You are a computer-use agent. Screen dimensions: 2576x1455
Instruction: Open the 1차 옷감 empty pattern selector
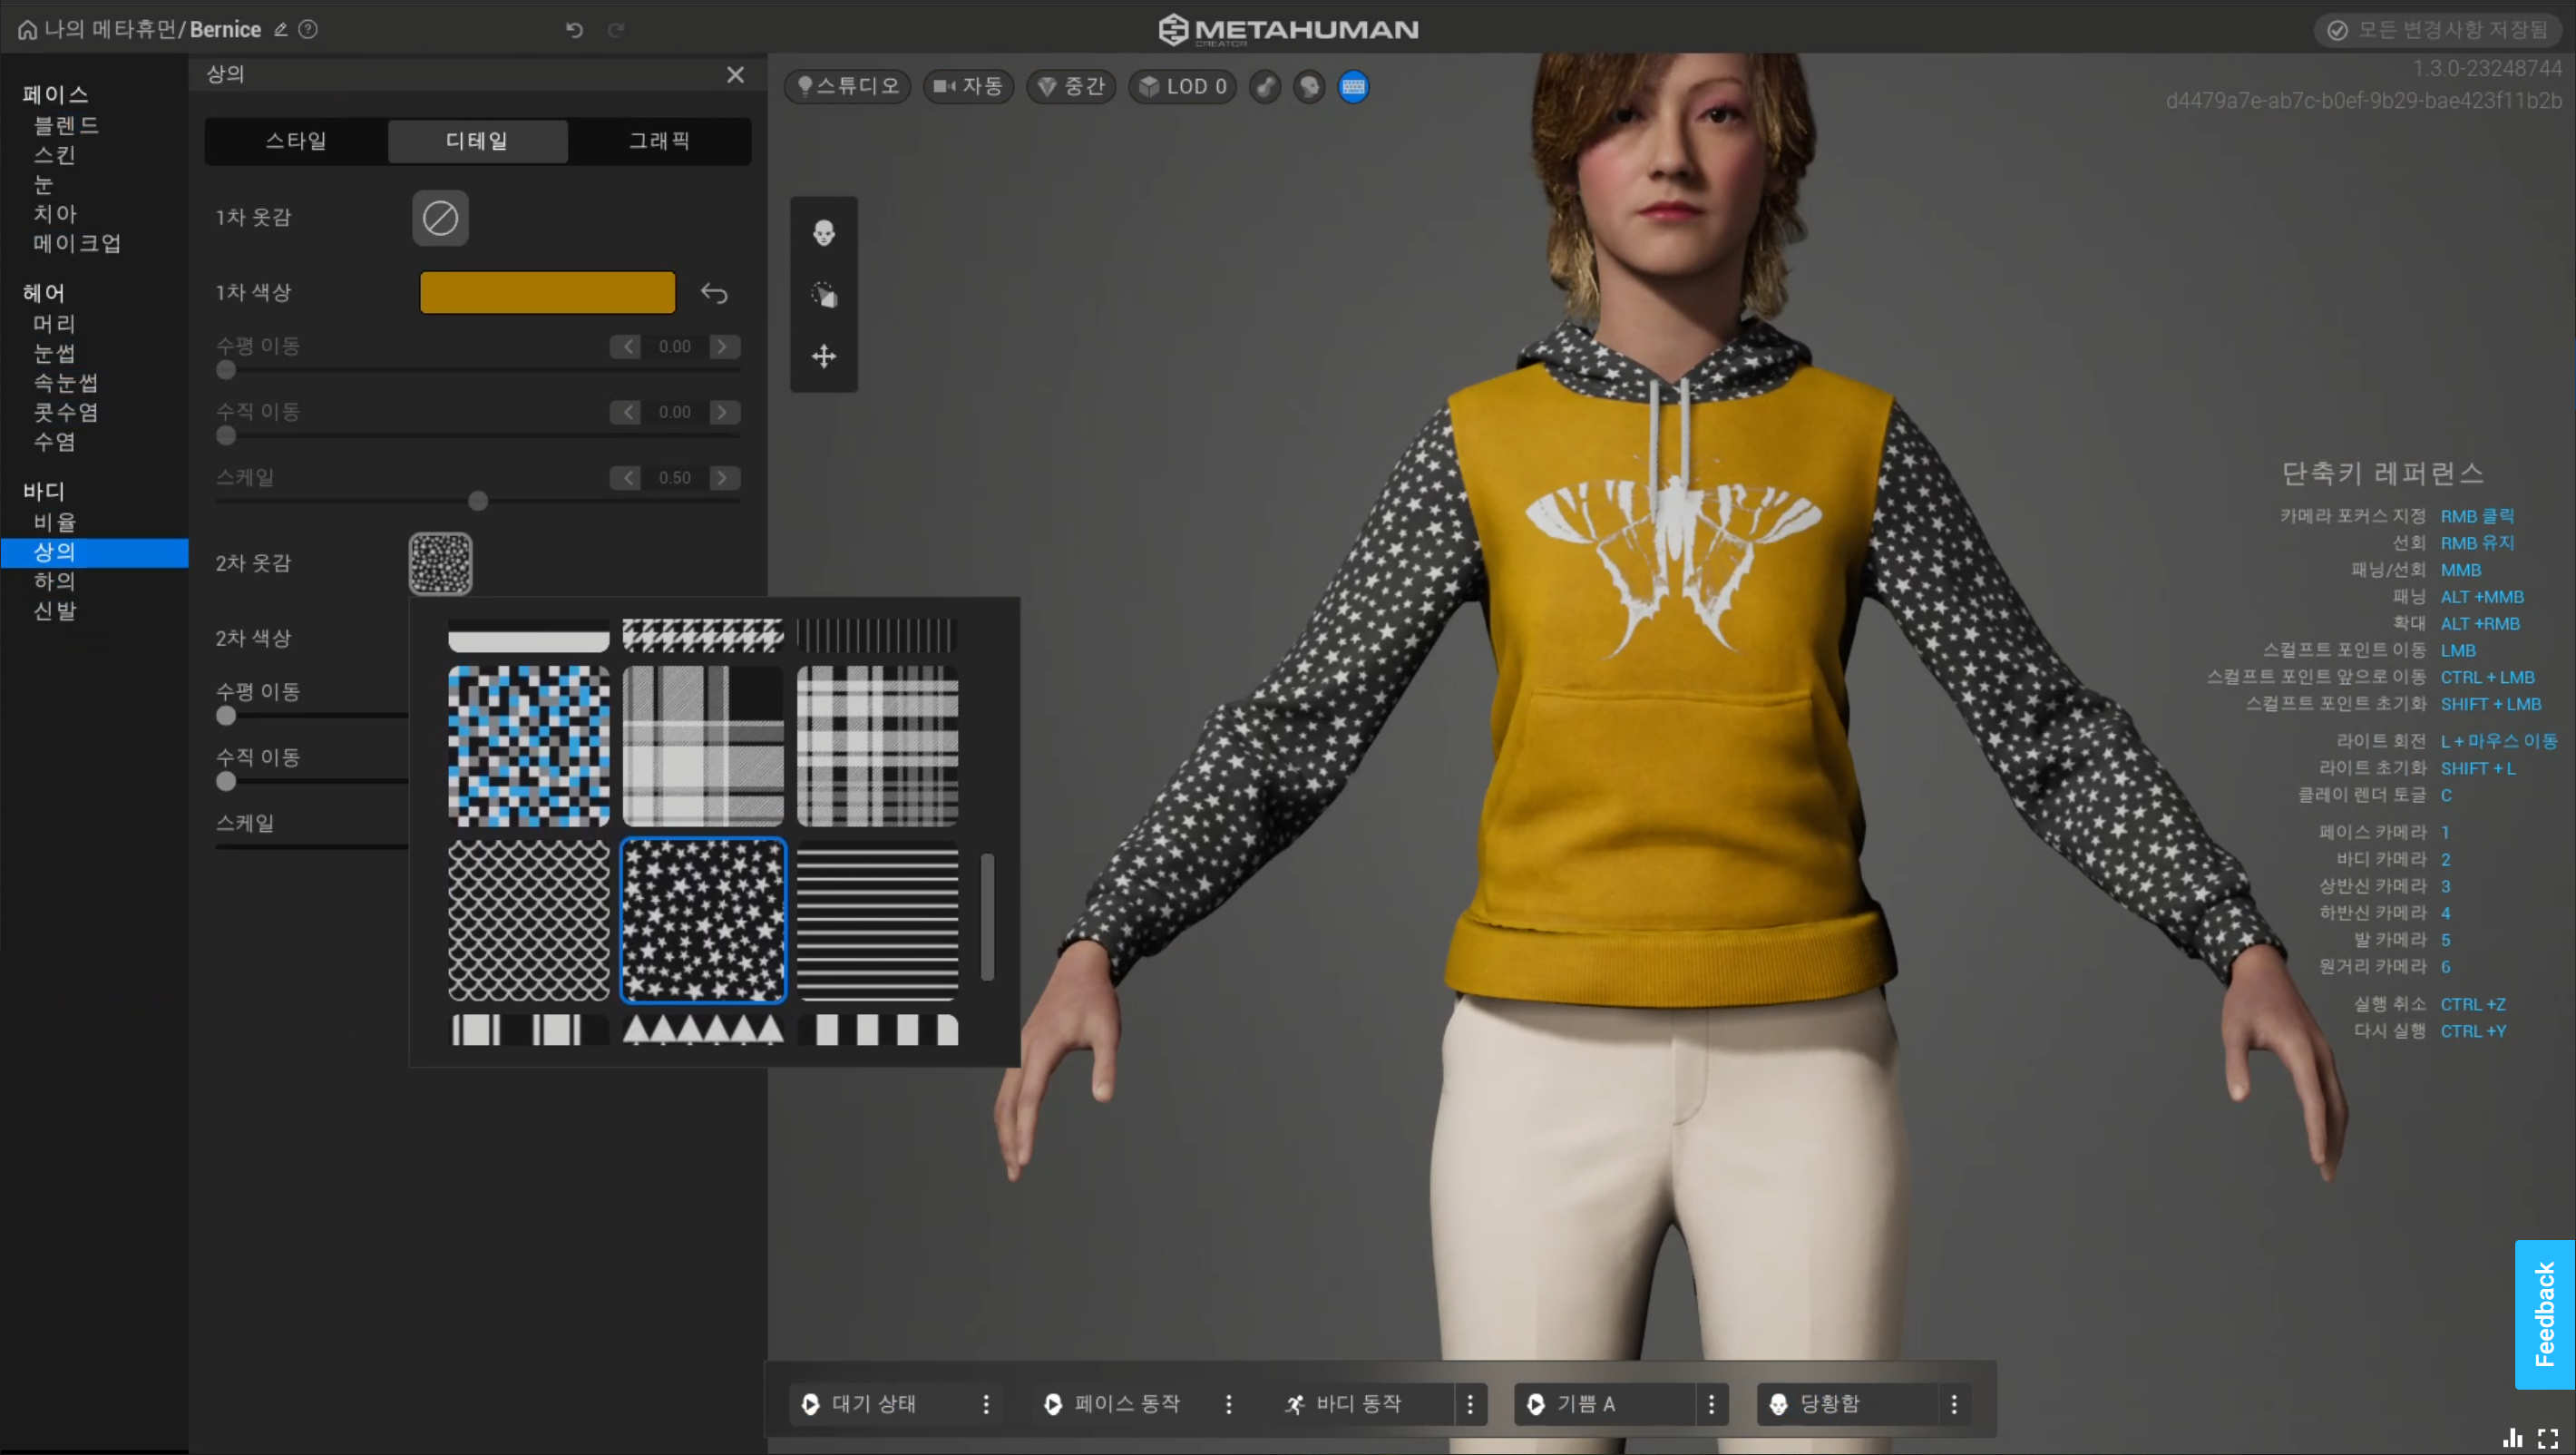440,218
